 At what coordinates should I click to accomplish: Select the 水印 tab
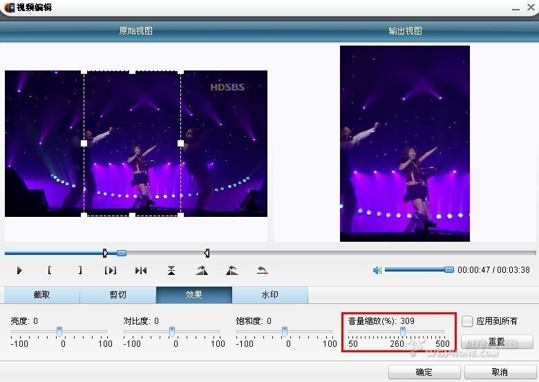coord(269,295)
